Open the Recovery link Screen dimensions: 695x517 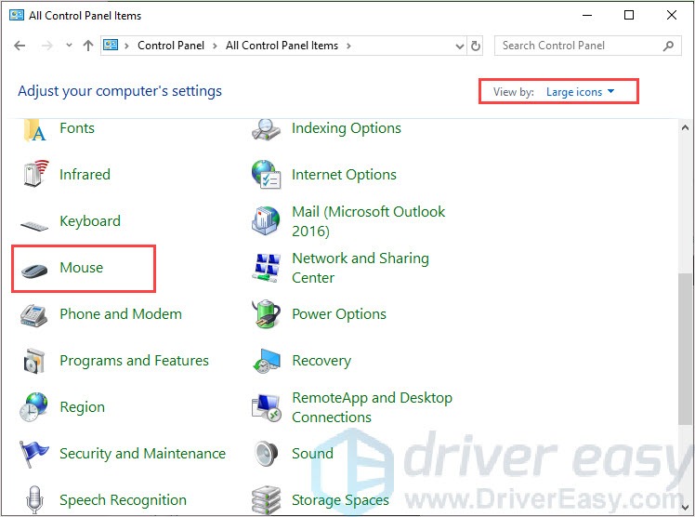click(321, 361)
